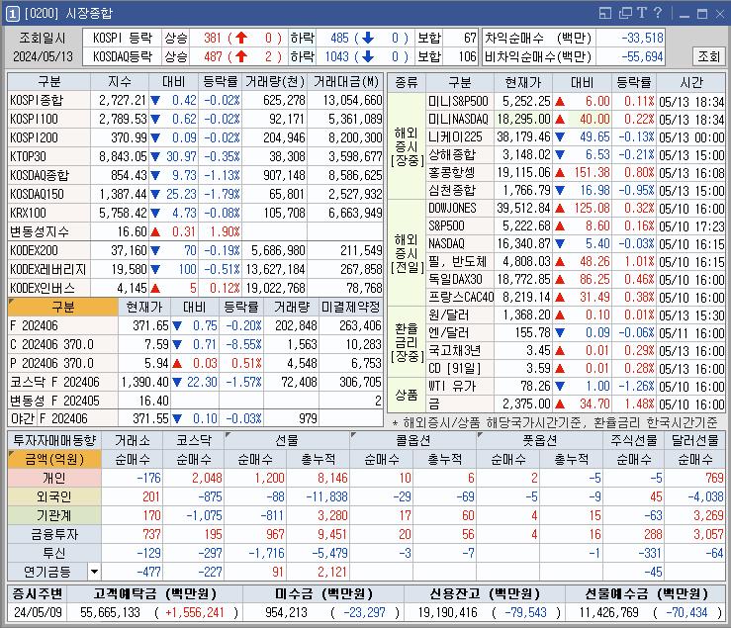Select the 외국인 investor row label
731x628 pixels.
point(54,496)
